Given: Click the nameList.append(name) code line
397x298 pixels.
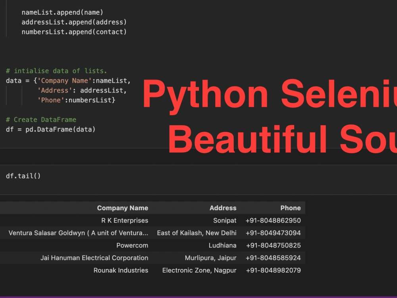Looking at the screenshot, I should click(x=62, y=12).
